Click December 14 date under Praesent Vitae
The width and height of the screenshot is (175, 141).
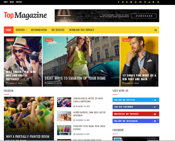pos(81,134)
